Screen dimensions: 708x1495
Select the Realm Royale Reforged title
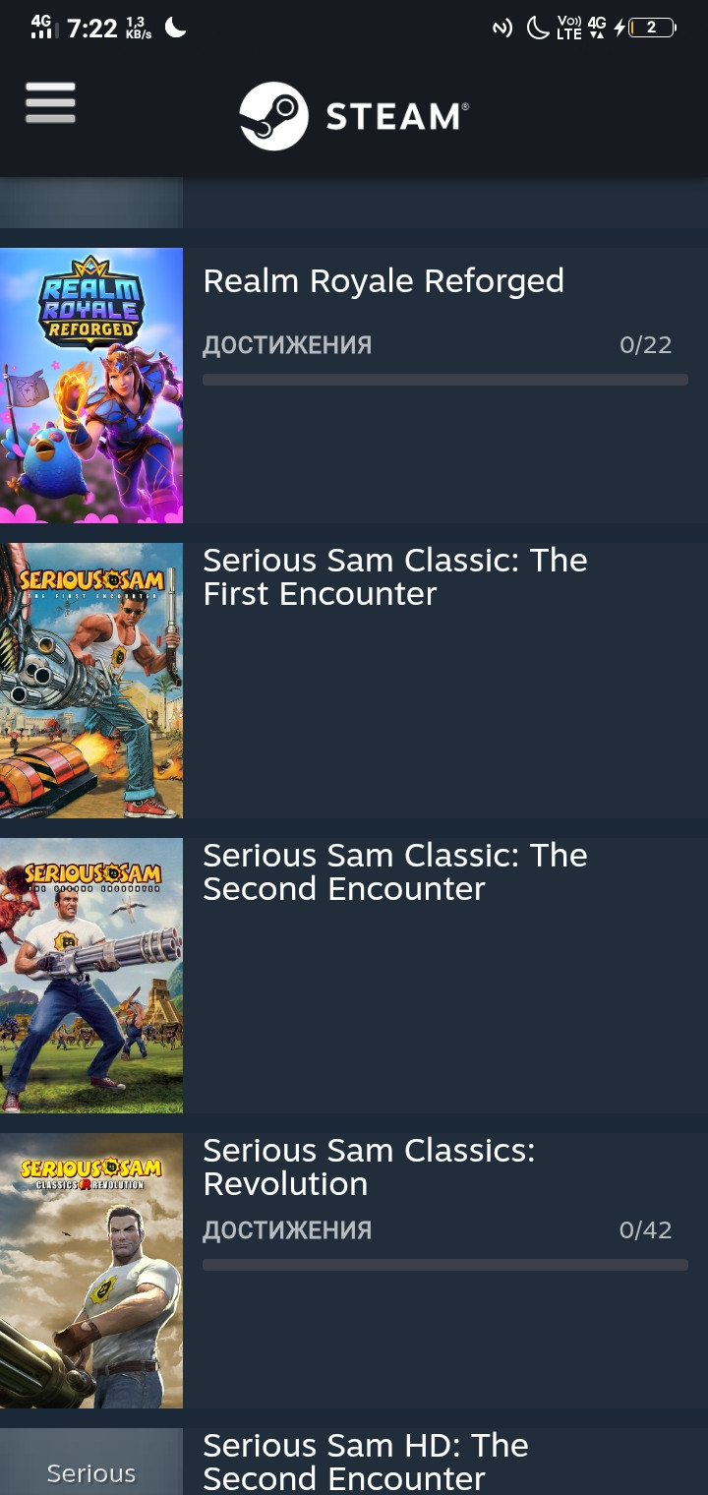click(x=383, y=281)
